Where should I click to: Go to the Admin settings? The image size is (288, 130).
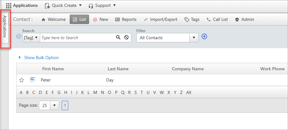coord(244,19)
